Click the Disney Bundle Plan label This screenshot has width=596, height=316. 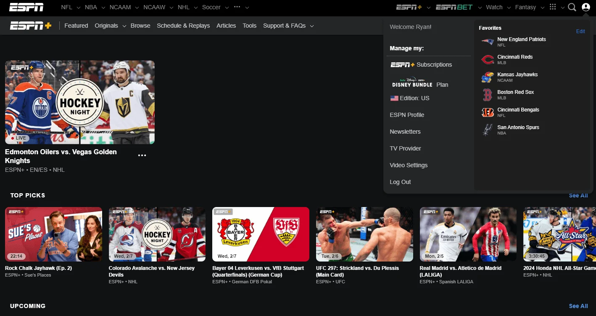442,85
